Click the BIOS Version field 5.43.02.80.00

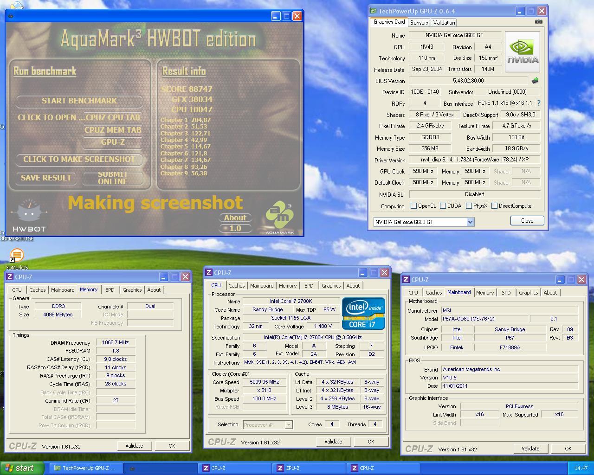pyautogui.click(x=468, y=81)
